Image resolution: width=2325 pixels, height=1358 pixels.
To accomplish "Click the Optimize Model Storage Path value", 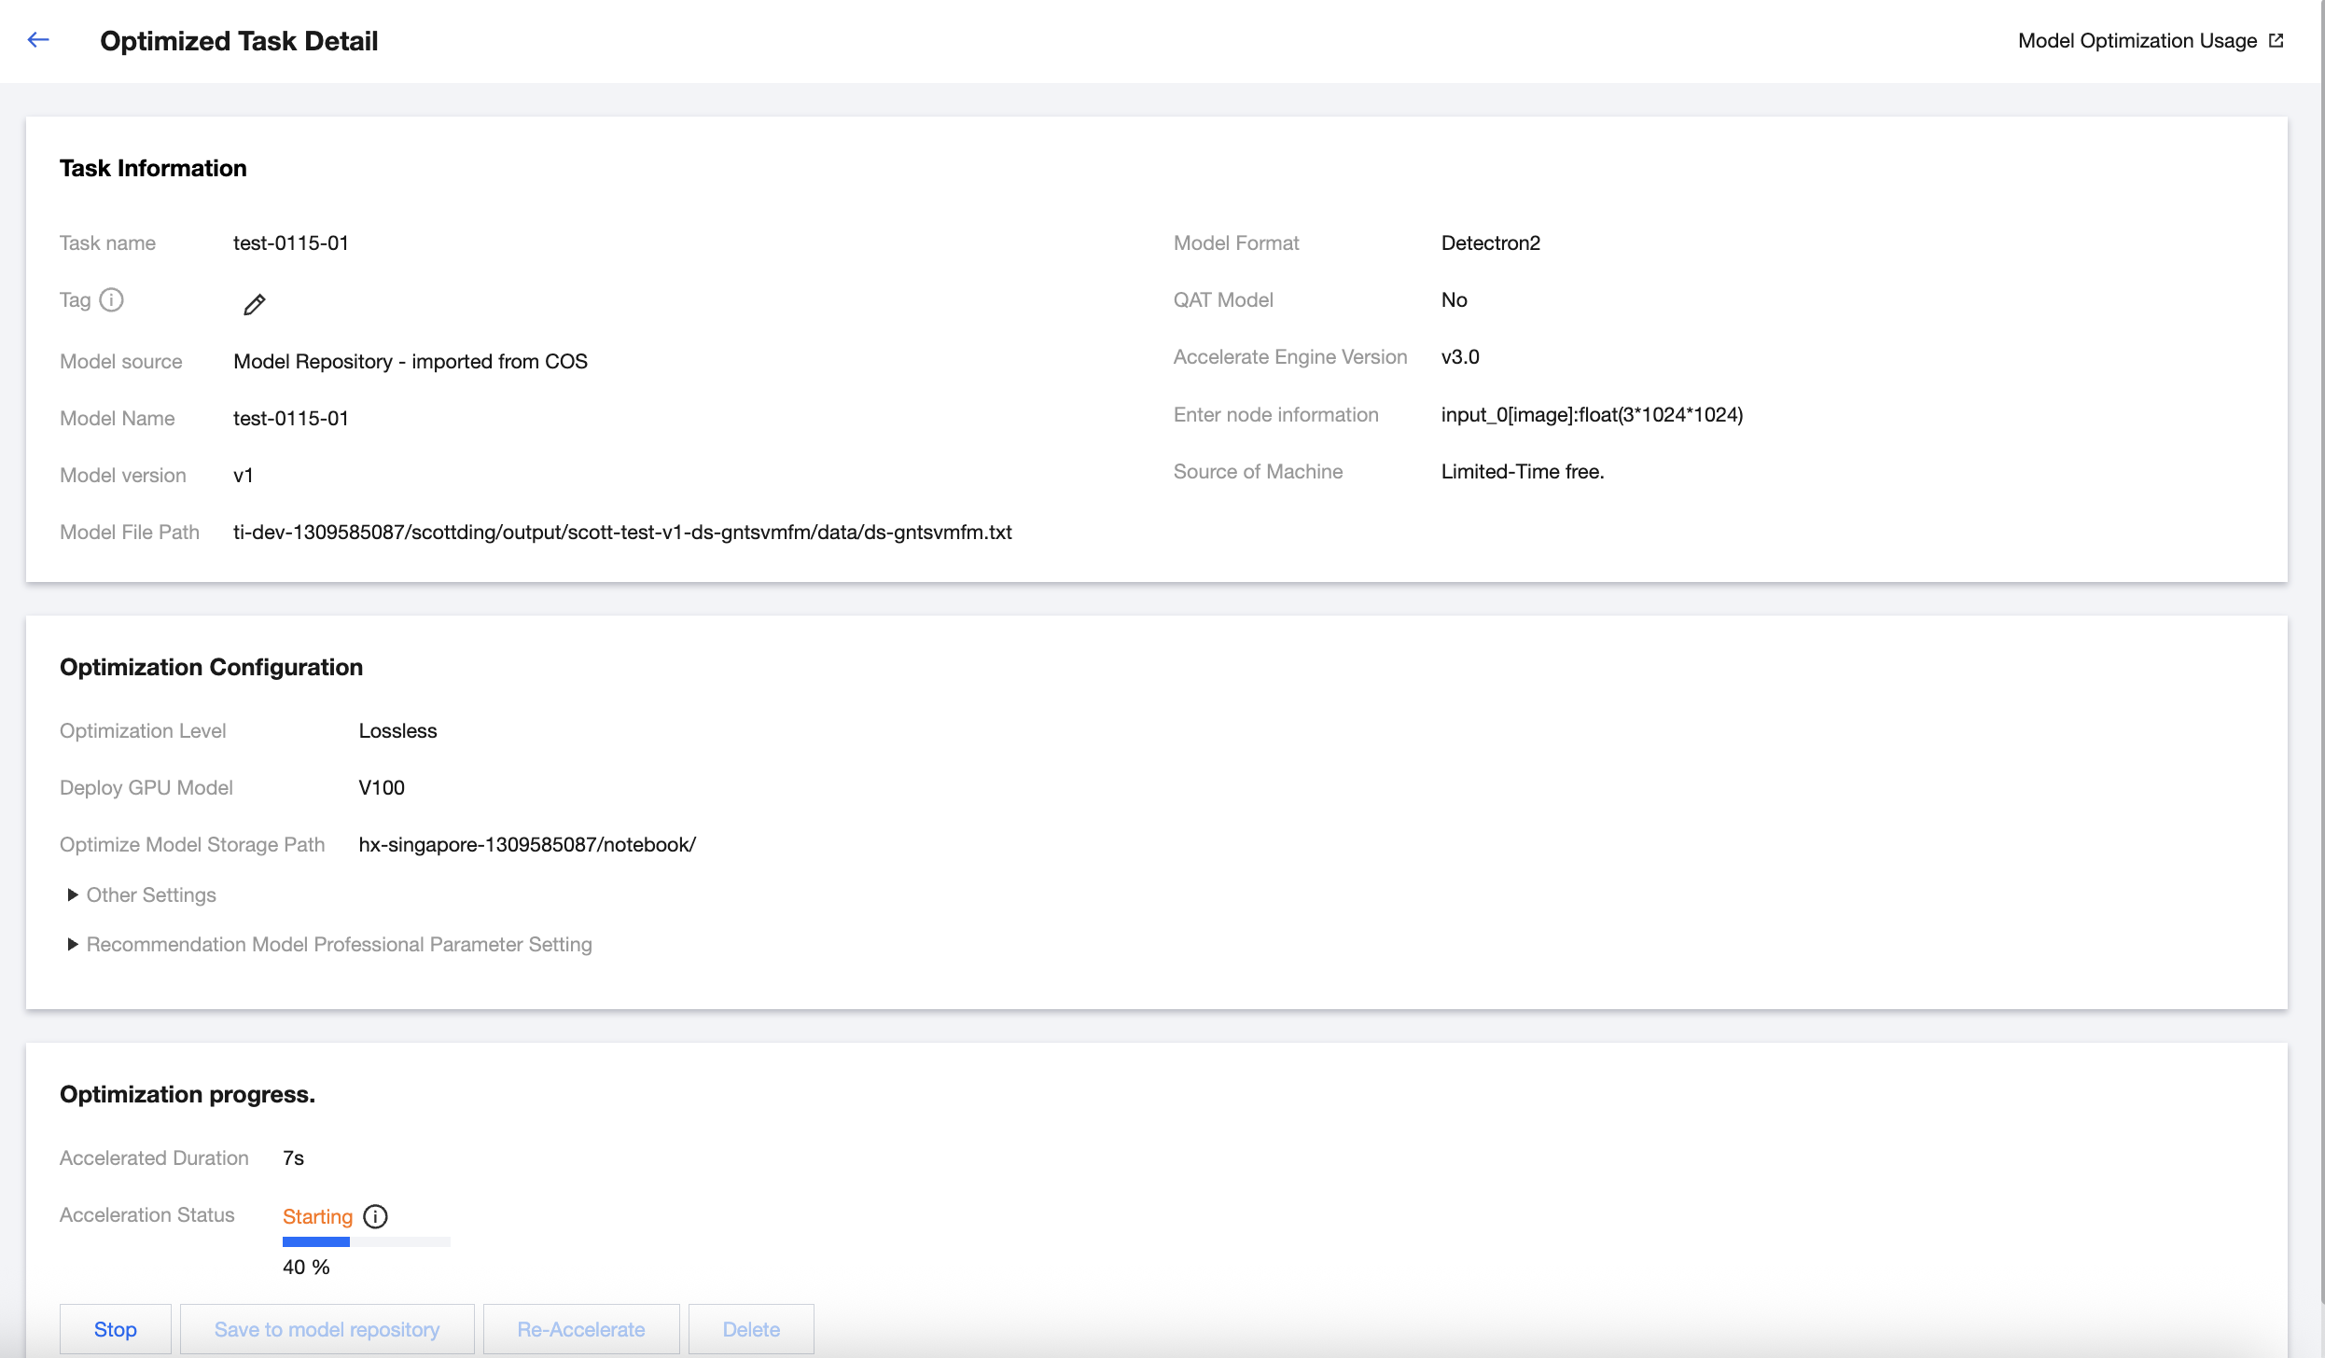I will (x=527, y=844).
